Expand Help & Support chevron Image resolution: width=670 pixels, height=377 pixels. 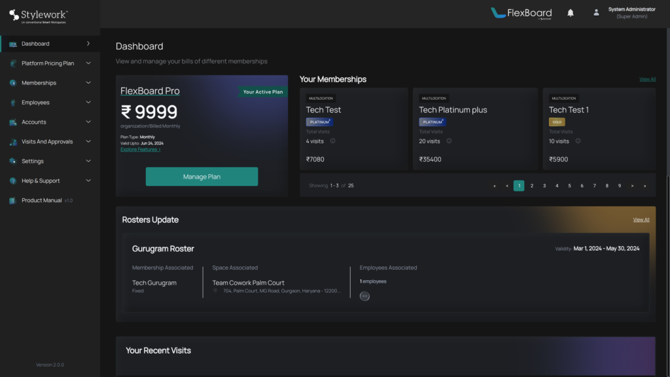pyautogui.click(x=88, y=181)
